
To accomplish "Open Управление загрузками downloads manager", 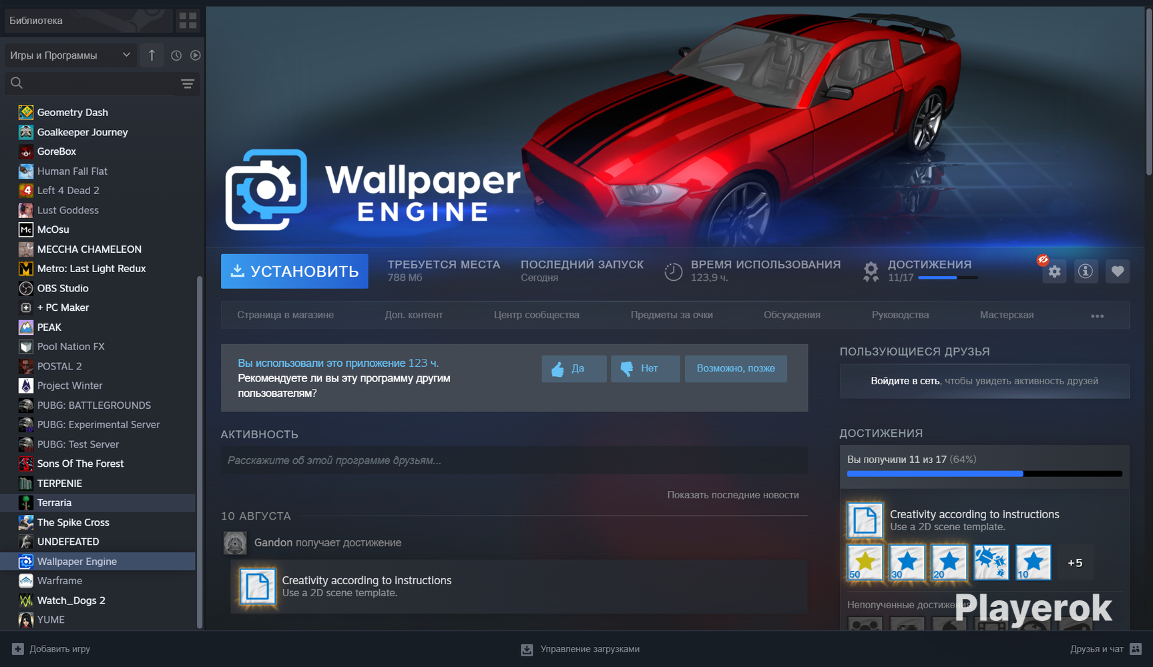I will [580, 649].
